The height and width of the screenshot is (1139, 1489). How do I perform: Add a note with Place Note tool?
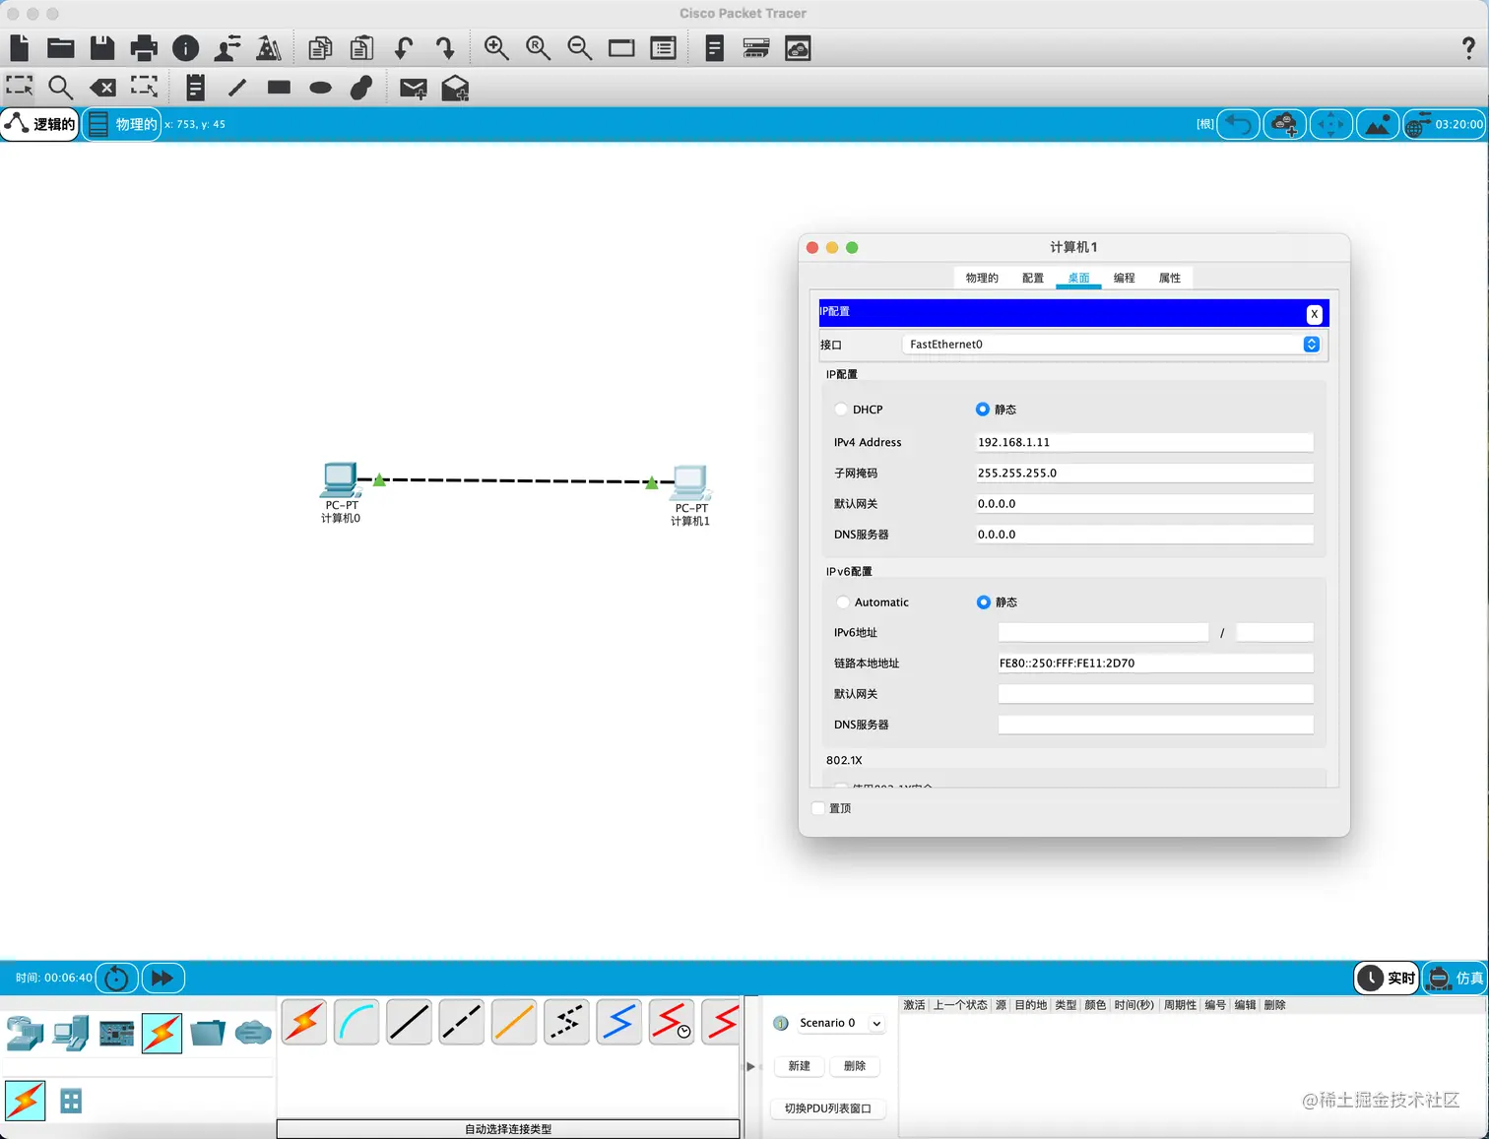coord(196,88)
